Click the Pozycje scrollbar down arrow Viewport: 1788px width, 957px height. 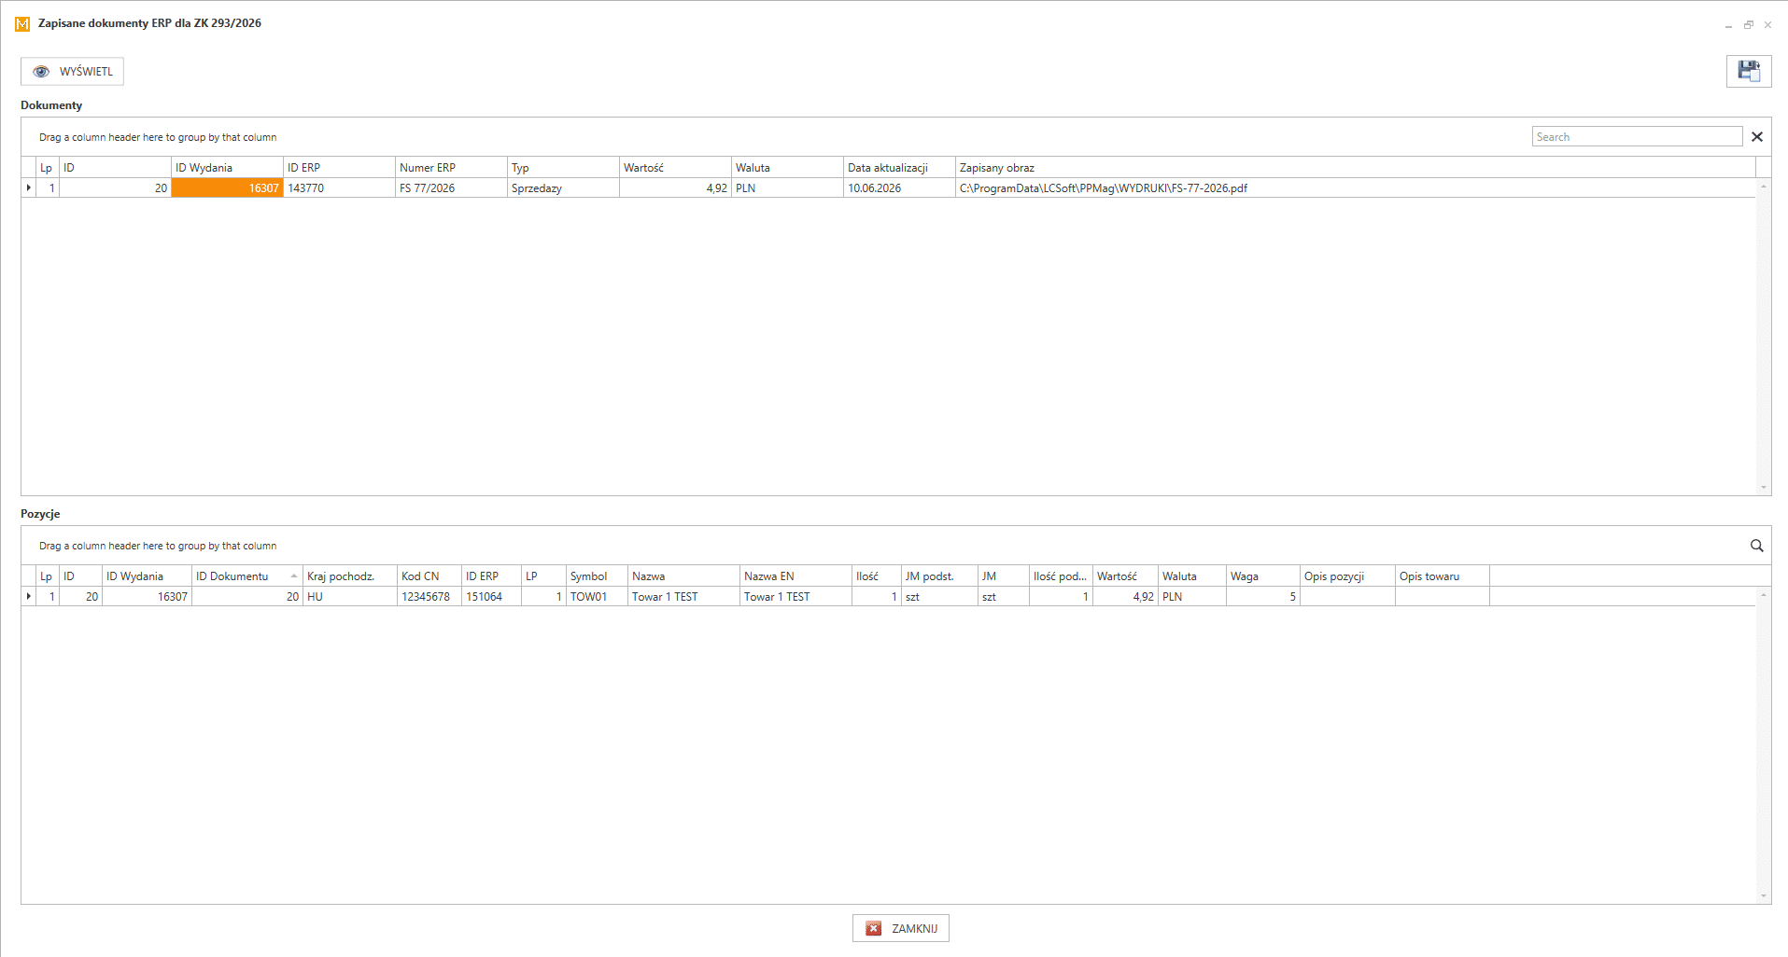click(x=1764, y=895)
